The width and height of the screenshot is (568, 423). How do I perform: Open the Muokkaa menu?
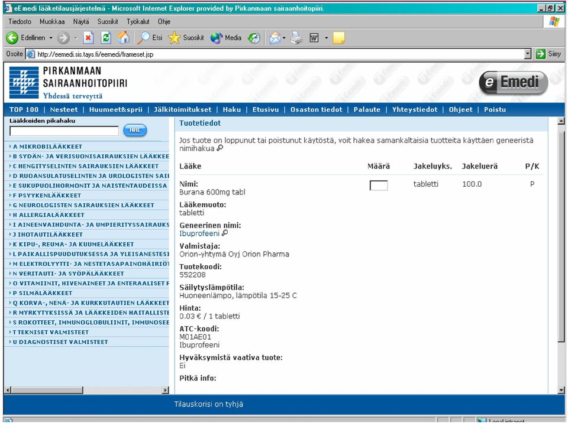click(52, 22)
